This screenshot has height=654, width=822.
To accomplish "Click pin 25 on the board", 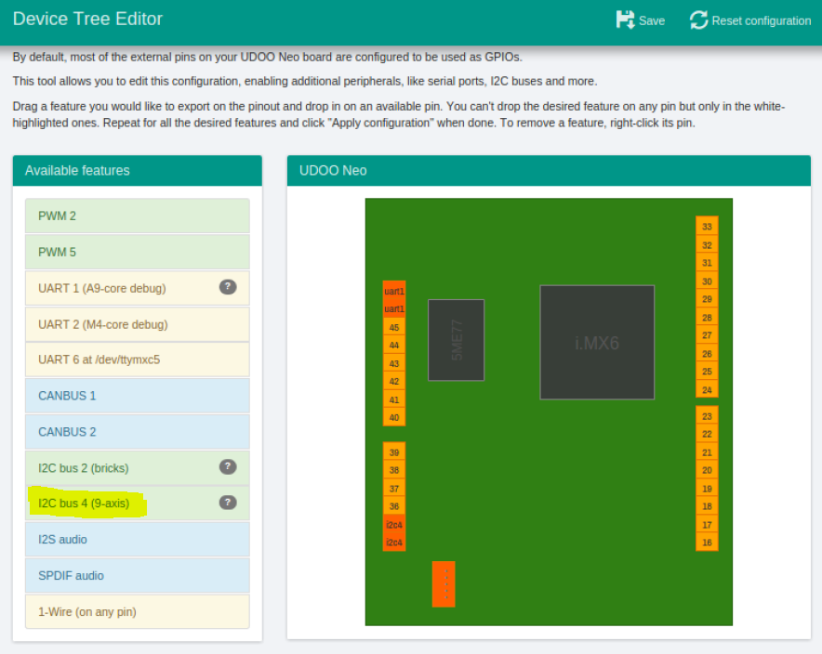I will click(x=708, y=372).
